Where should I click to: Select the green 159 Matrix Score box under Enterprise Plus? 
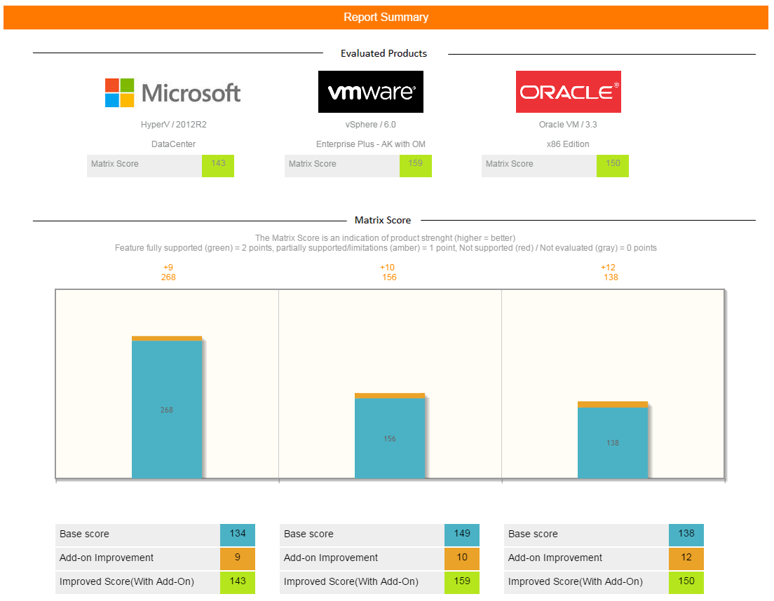pos(416,165)
